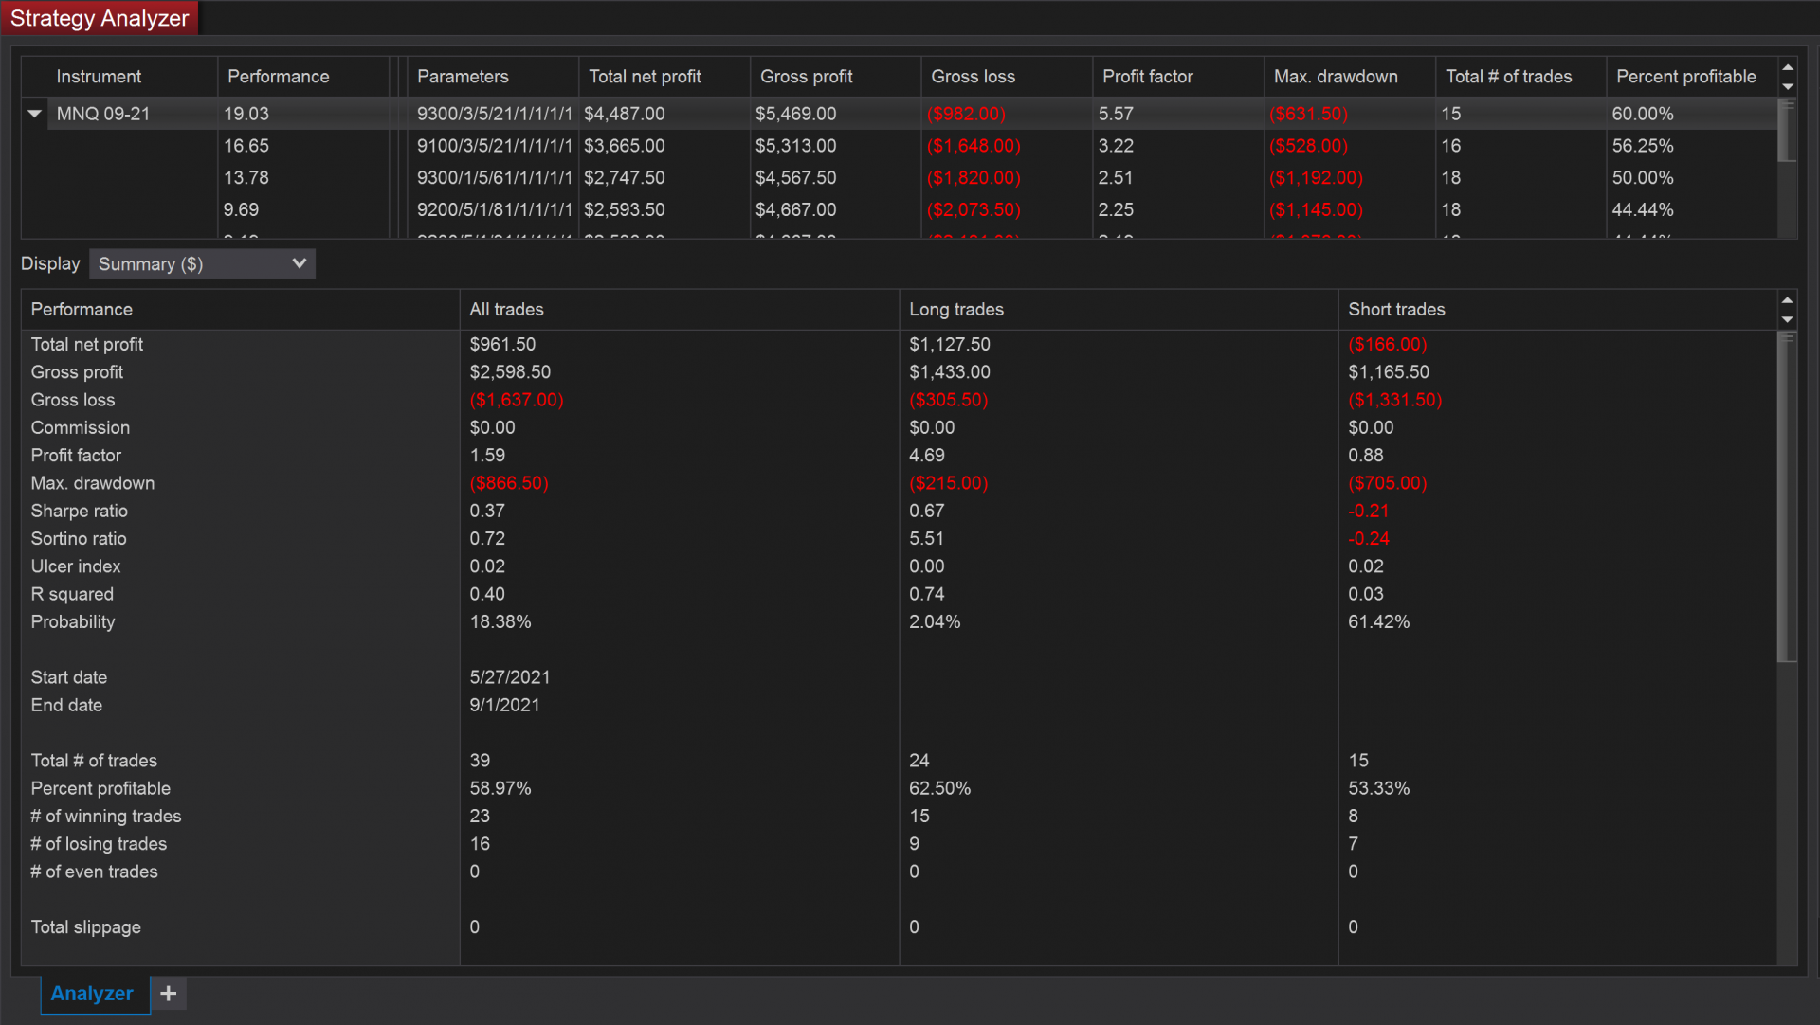Click Percent profitable column header
This screenshot has height=1025, width=1820.
point(1685,77)
